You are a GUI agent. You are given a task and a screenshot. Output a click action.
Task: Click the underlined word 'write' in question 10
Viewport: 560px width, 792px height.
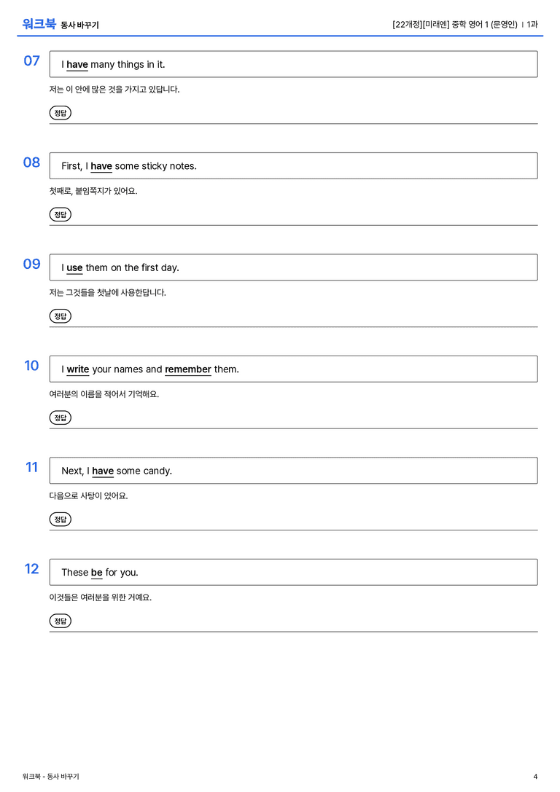78,369
